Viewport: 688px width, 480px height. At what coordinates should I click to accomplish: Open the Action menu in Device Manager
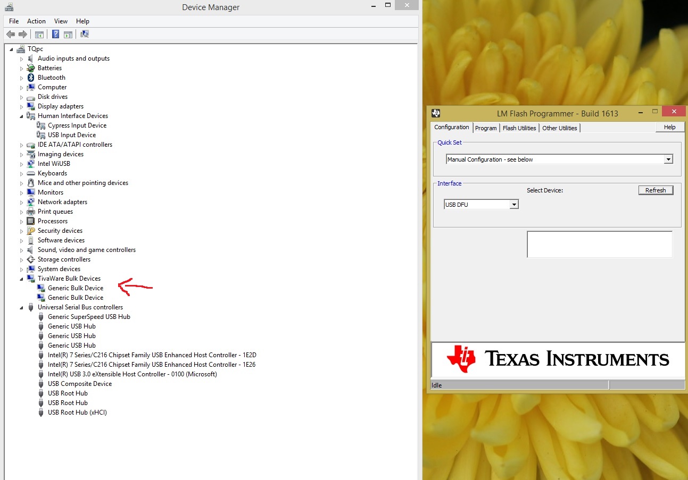coord(36,21)
